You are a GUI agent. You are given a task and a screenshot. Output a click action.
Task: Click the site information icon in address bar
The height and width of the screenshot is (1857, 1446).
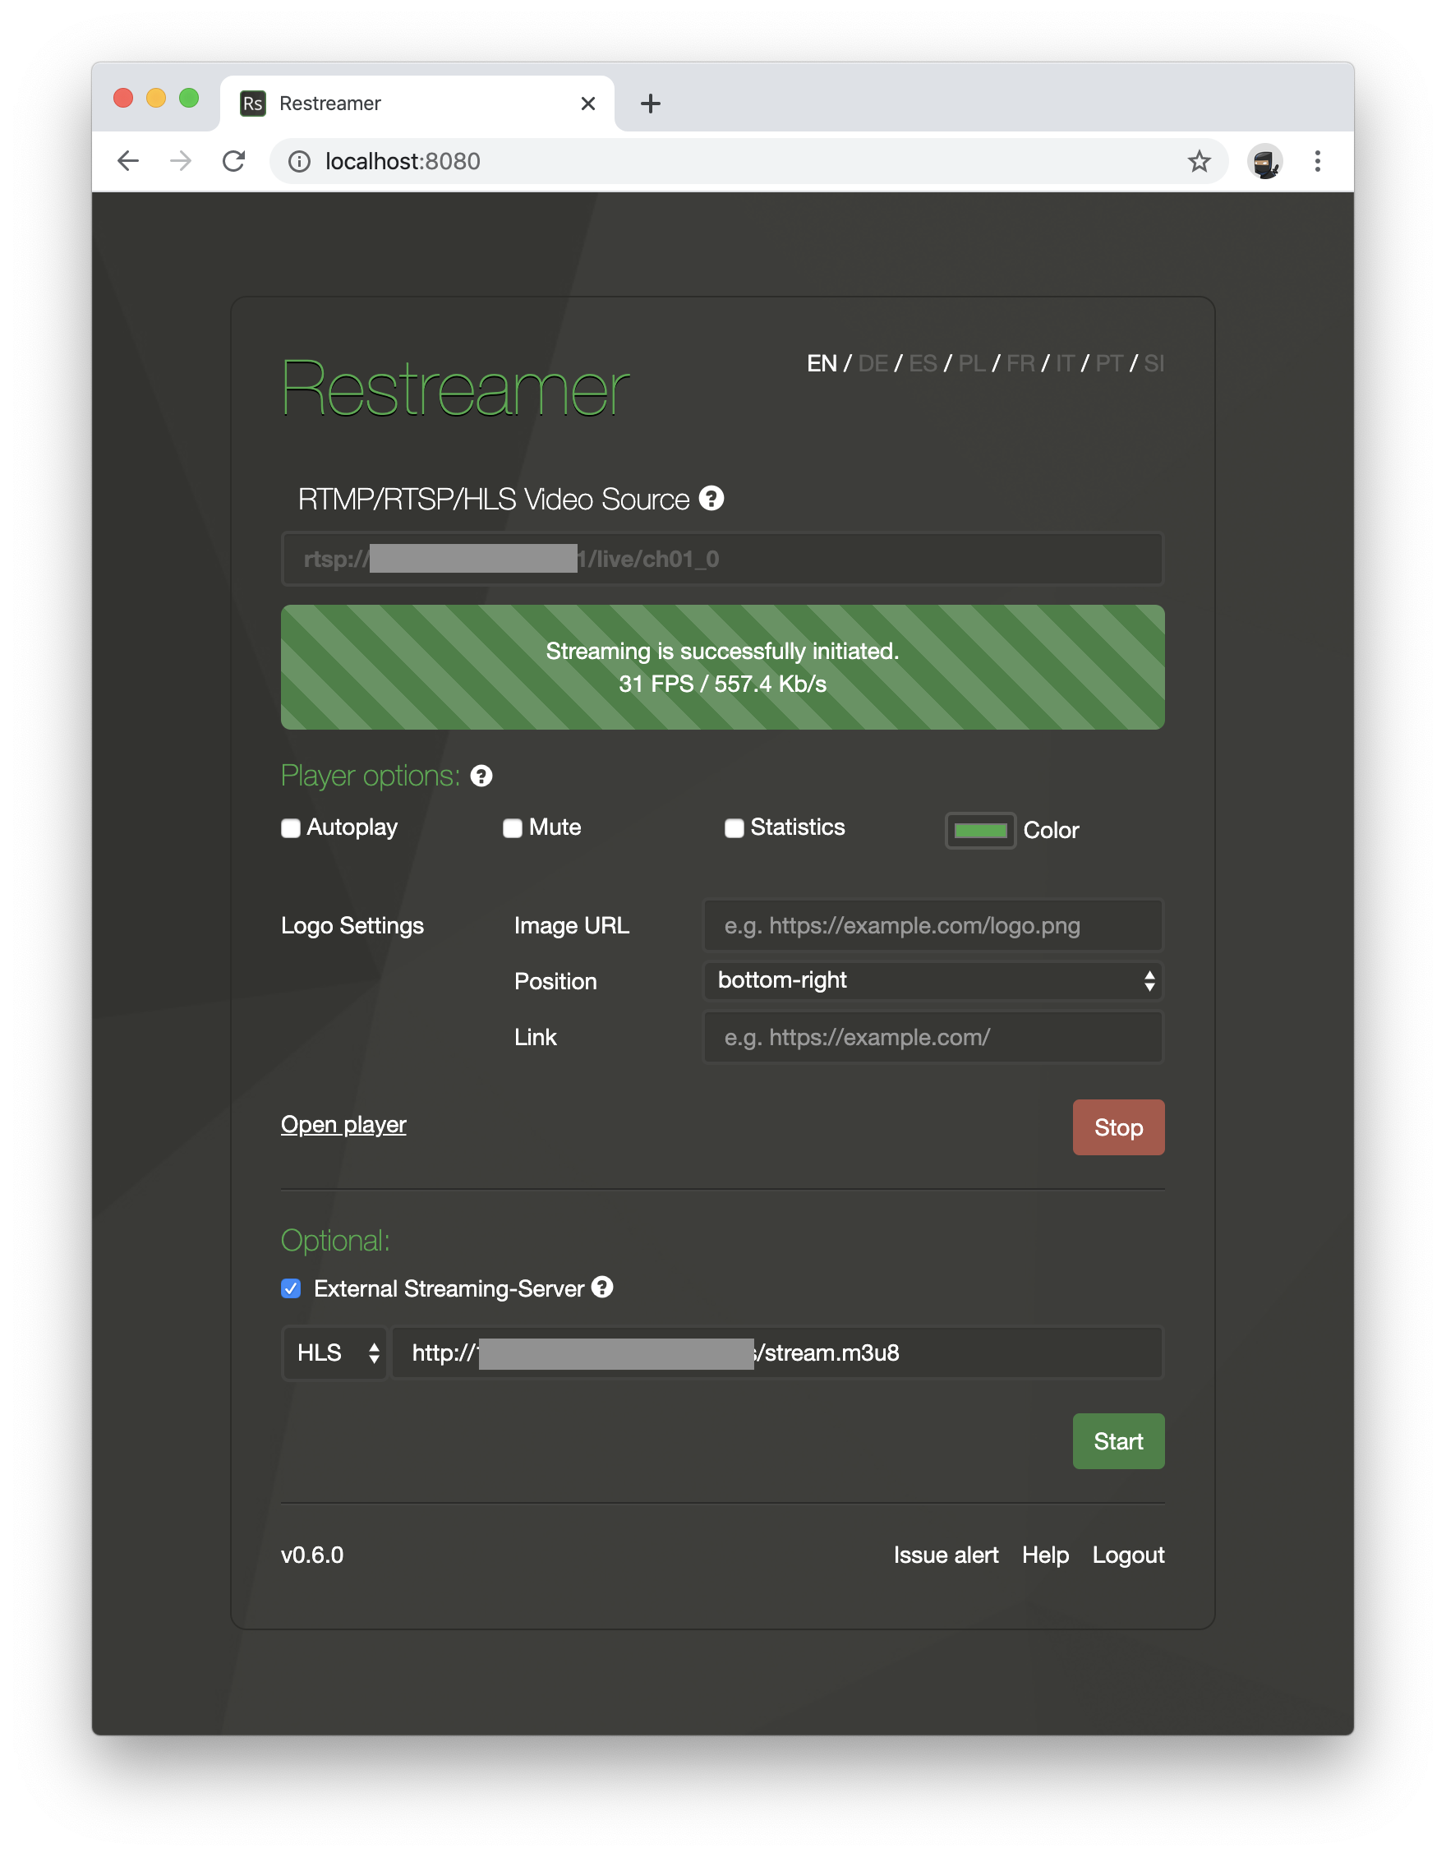(299, 161)
